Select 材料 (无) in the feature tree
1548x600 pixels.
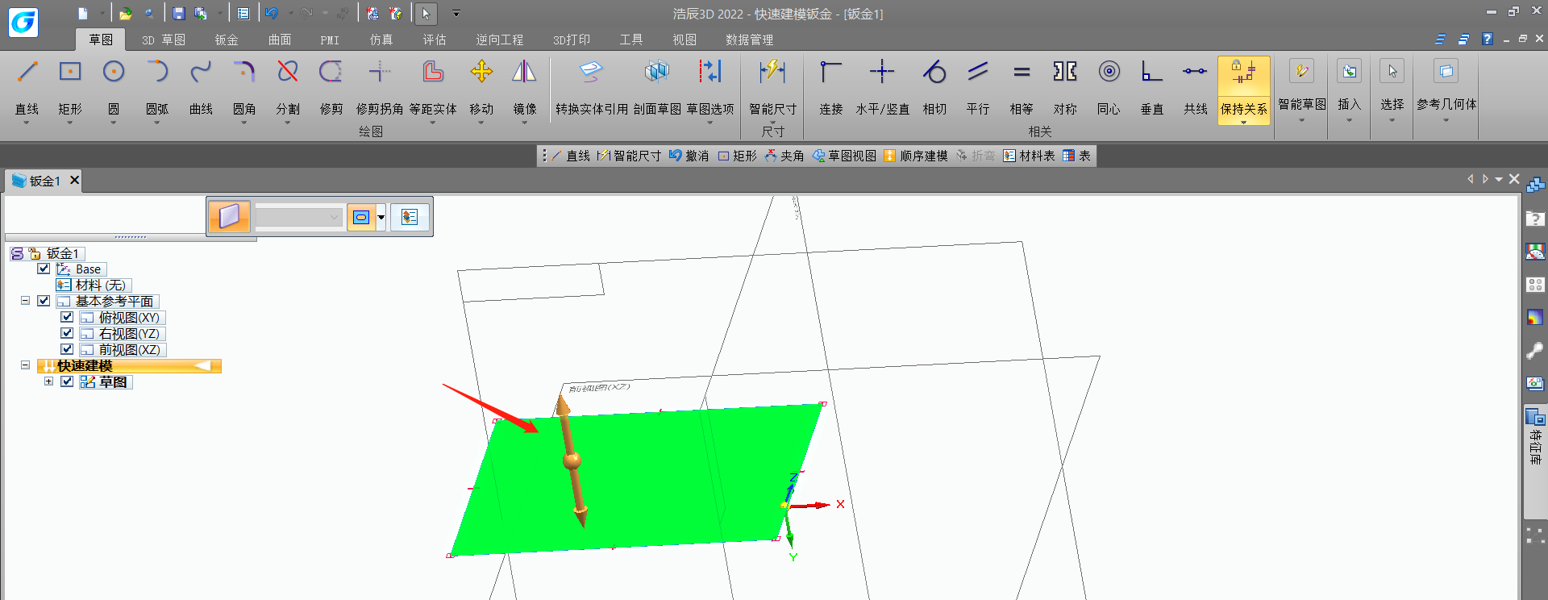coord(94,285)
